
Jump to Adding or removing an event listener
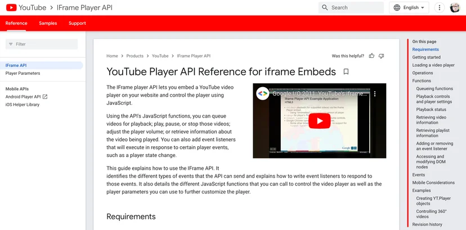tap(434, 146)
